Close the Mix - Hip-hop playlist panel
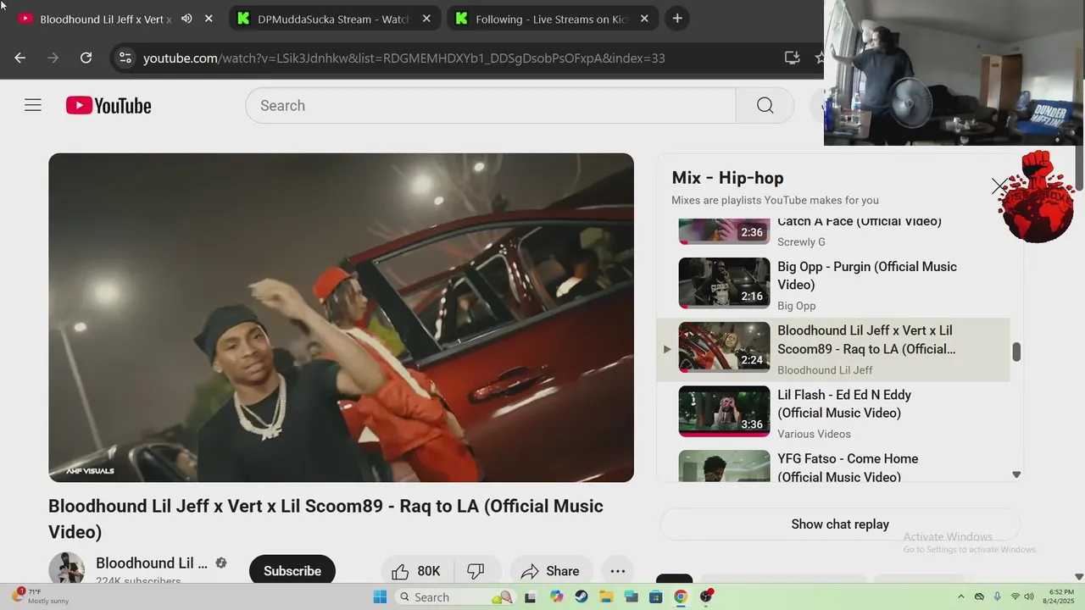 [x=1000, y=186]
